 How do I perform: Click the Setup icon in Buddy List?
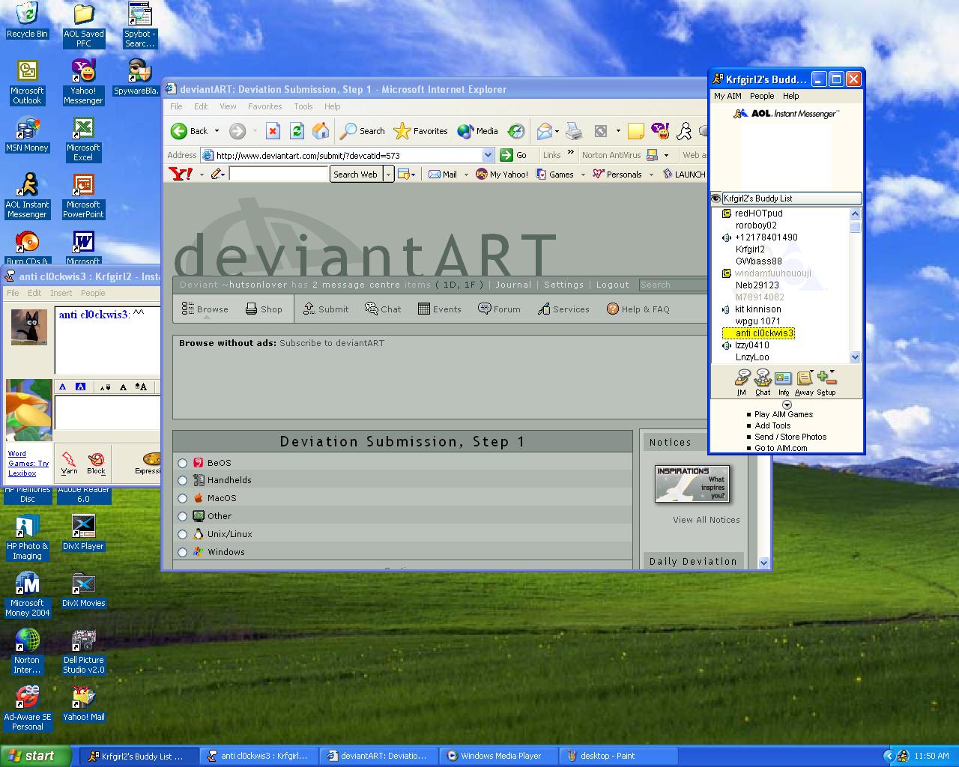(x=826, y=383)
